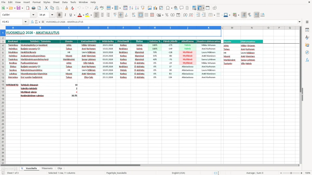Click column header H
The image size is (312, 175).
click(155, 27)
